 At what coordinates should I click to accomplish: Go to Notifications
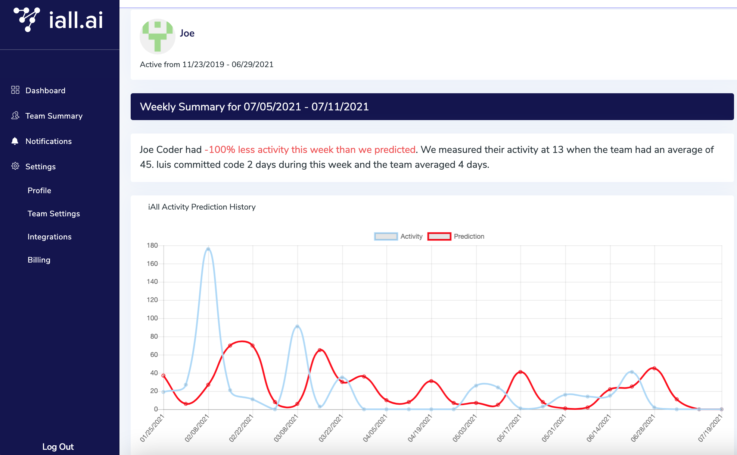(x=49, y=141)
